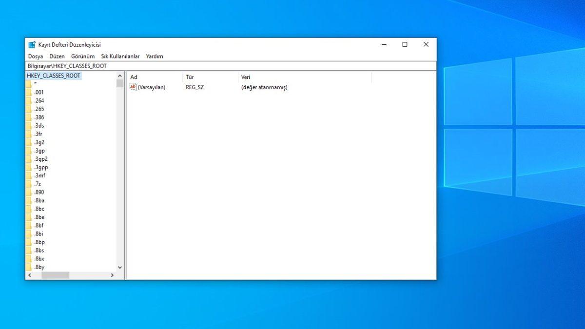Click the ab icon beside (Varsayılan) value
Viewport: 585px width, 329px height.
(133, 87)
